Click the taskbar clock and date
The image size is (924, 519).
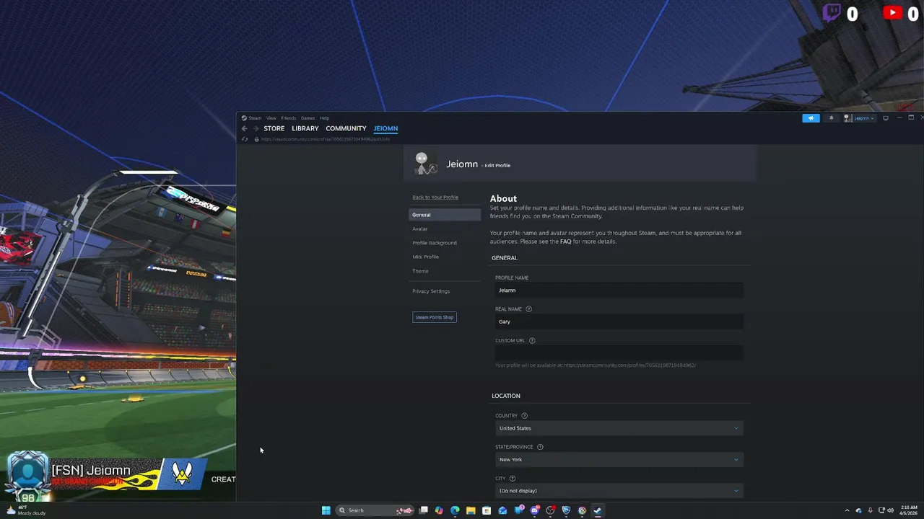[x=908, y=510]
